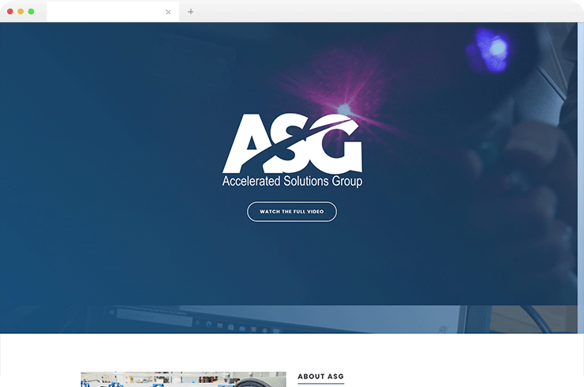The width and height of the screenshot is (584, 387).
Task: Close the current browser tab
Action: (168, 12)
